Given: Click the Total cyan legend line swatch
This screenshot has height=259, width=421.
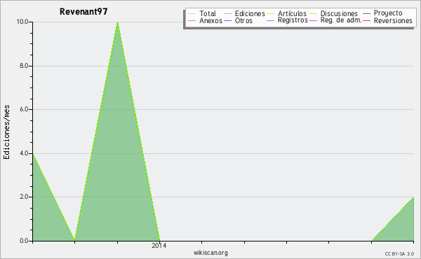Looking at the screenshot, I should (192, 14).
